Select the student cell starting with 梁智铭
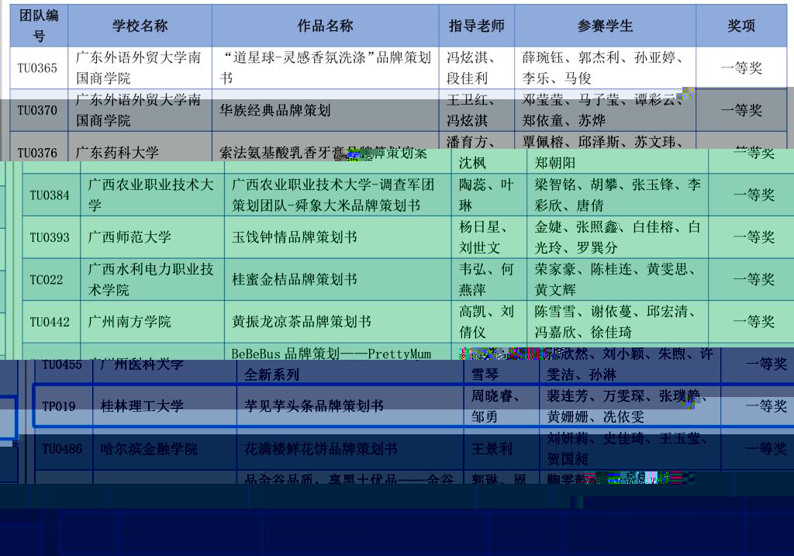 (x=618, y=195)
